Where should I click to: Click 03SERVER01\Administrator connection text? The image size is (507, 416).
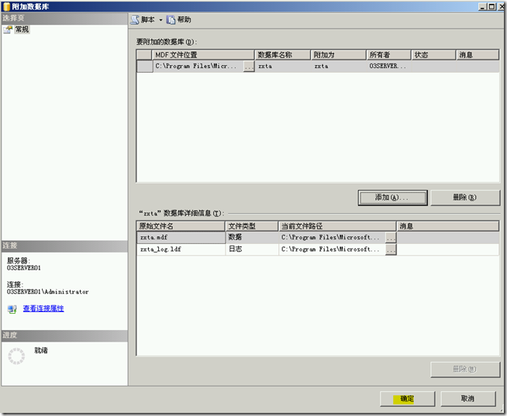point(47,292)
